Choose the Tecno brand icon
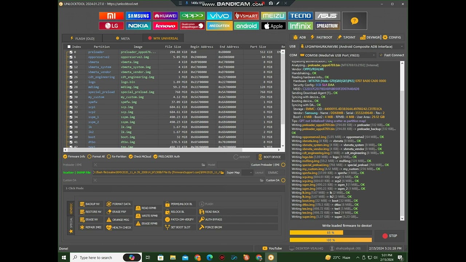This screenshot has width=466, height=262. pos(300,16)
